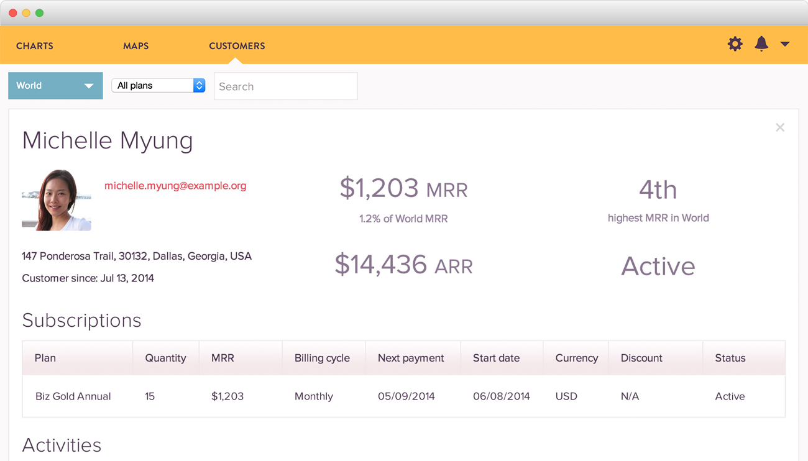Click the Monthly billing cycle cell

pos(314,396)
